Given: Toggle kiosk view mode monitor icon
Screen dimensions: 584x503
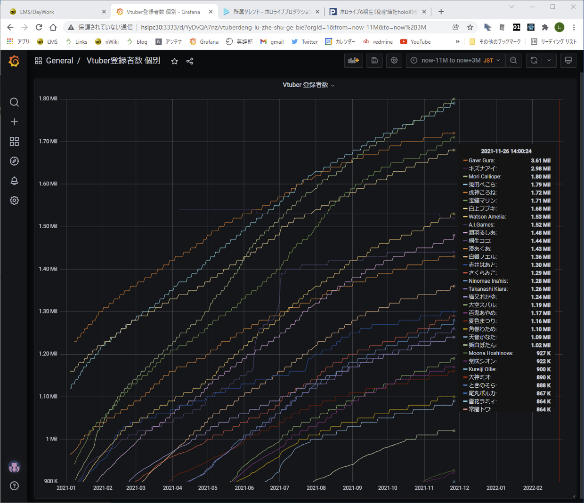Looking at the screenshot, I should (568, 61).
